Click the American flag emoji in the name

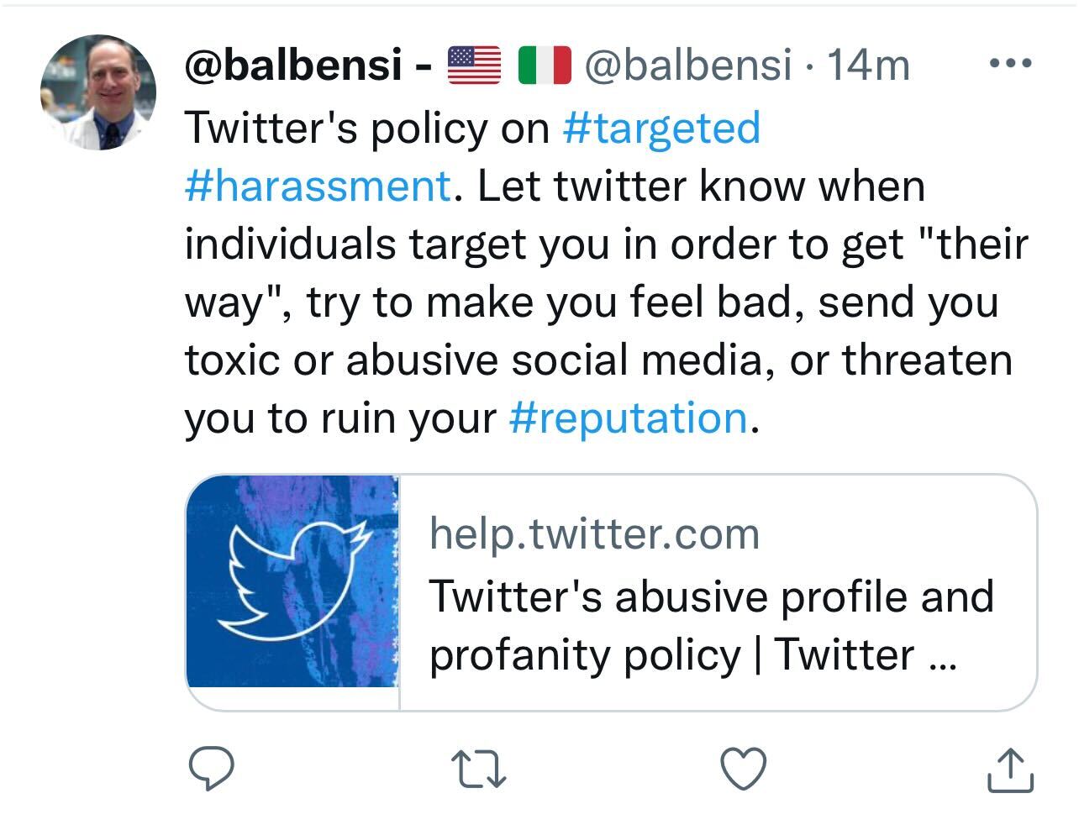tap(474, 65)
